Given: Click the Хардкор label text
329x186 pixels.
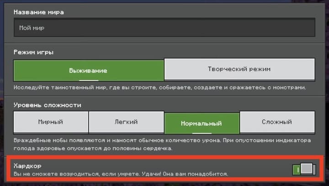Looking at the screenshot, I should (x=27, y=166).
